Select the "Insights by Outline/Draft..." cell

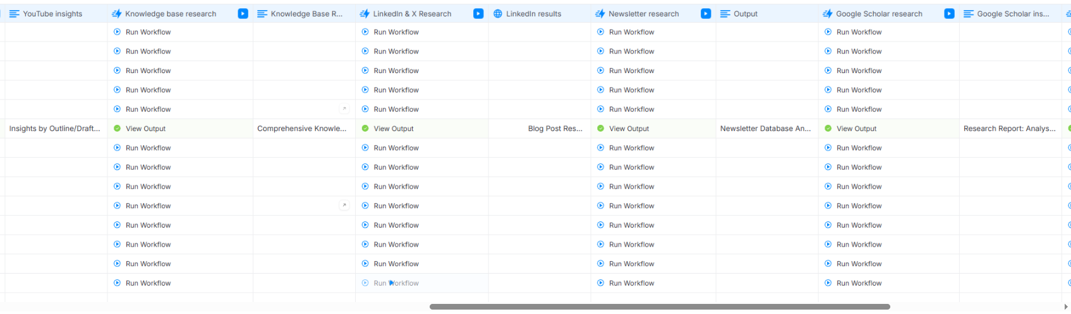[x=56, y=129]
